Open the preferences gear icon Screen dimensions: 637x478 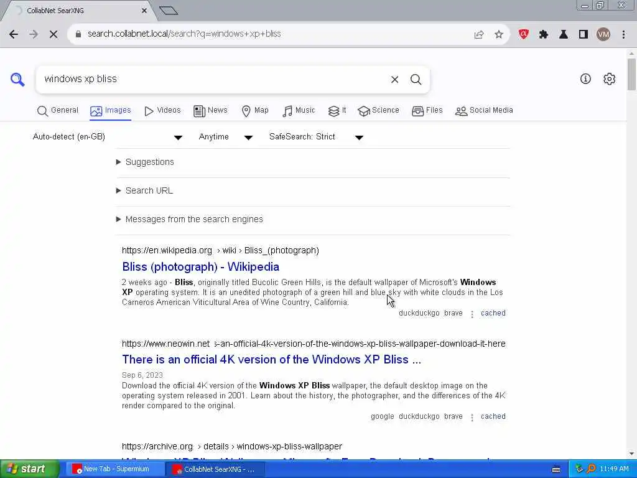(x=609, y=79)
